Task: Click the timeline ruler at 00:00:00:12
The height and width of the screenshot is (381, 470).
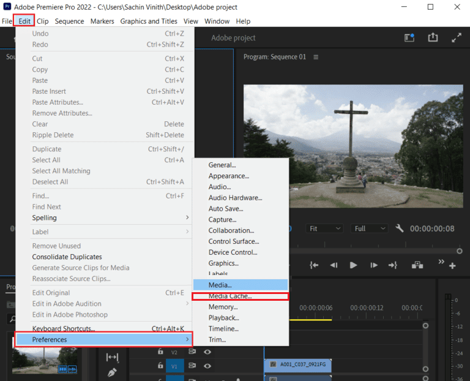Action: tap(367, 307)
